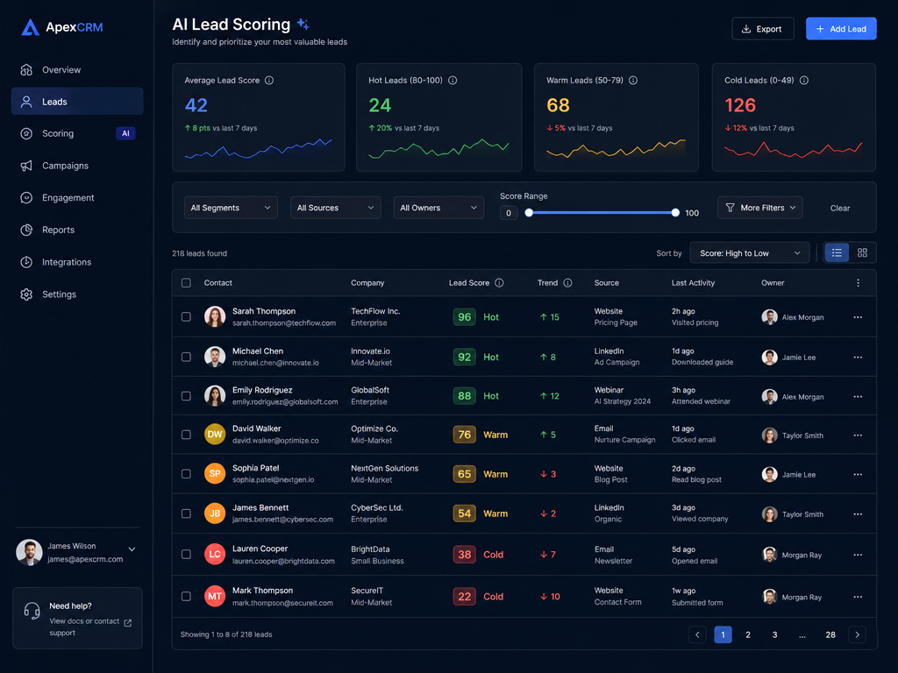898x673 pixels.
Task: Open row actions menu for Sophia Patel
Action: 858,474
